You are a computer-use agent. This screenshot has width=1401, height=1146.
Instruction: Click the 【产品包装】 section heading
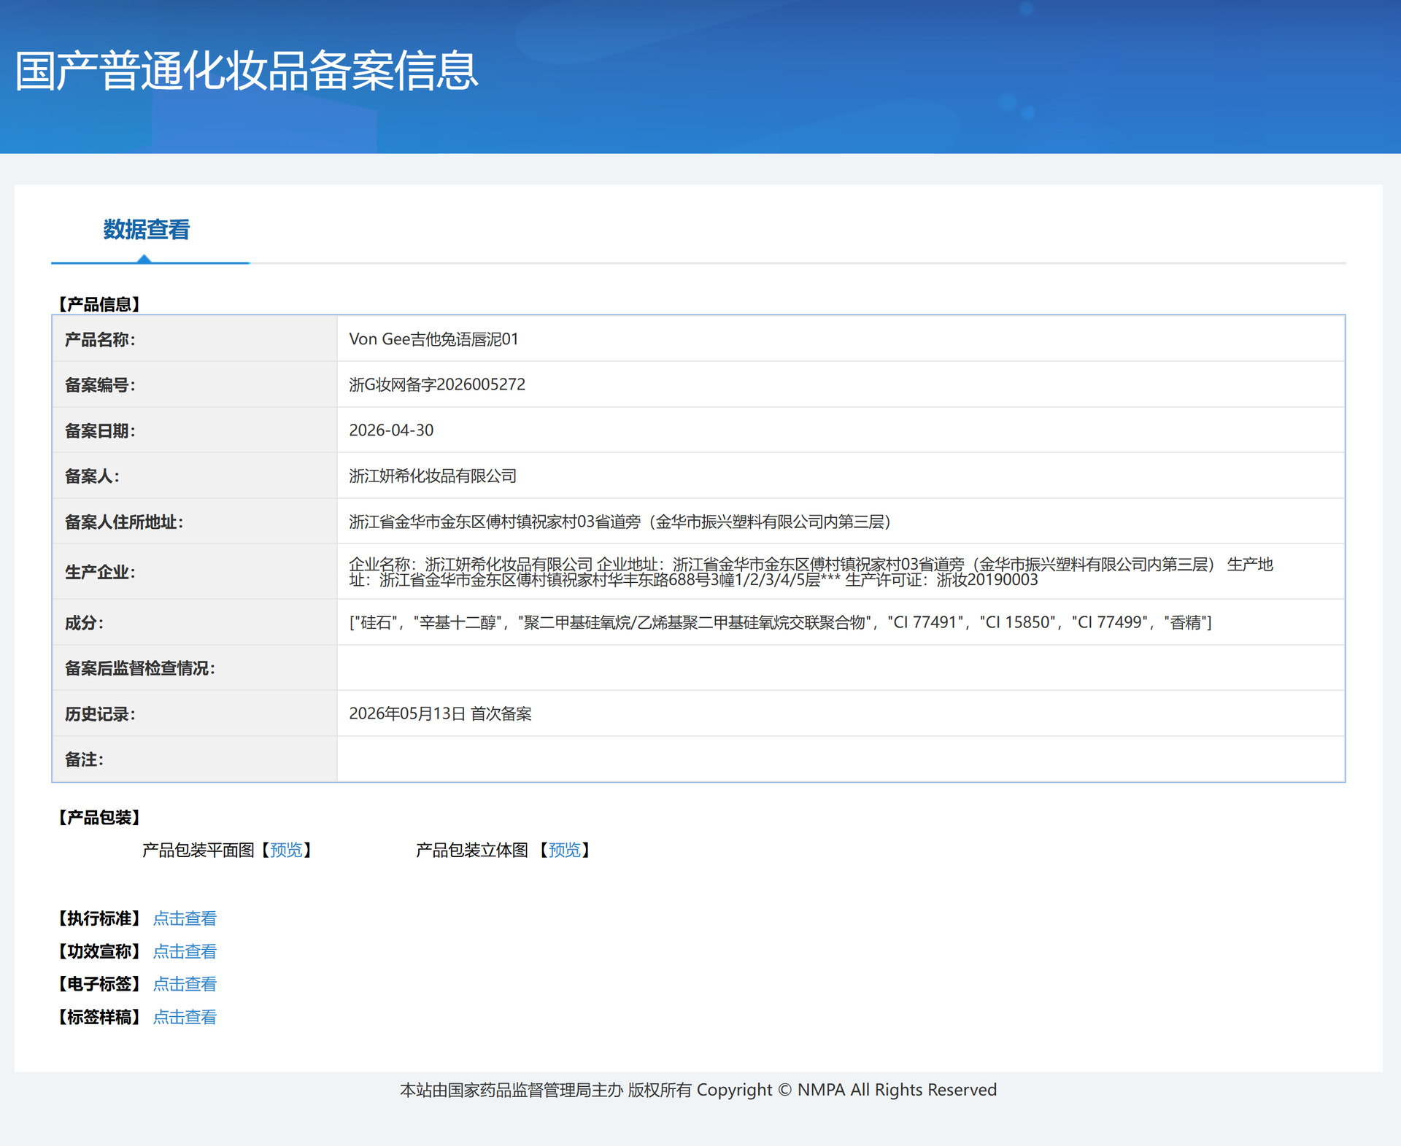click(x=99, y=817)
